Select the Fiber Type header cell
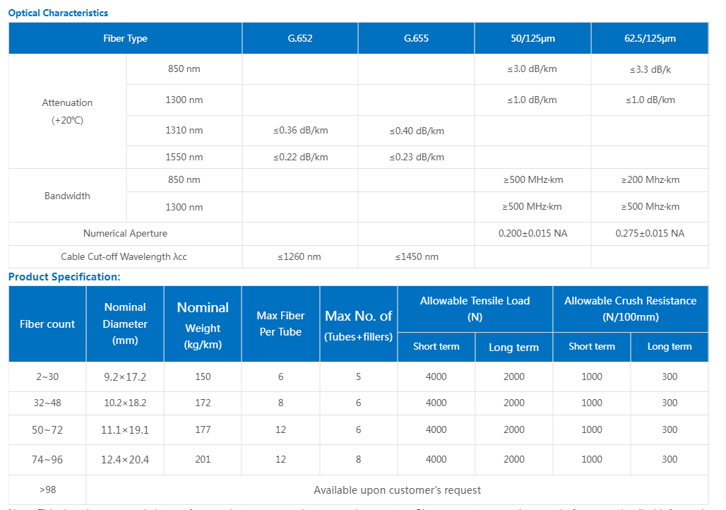The image size is (726, 510). click(x=125, y=38)
